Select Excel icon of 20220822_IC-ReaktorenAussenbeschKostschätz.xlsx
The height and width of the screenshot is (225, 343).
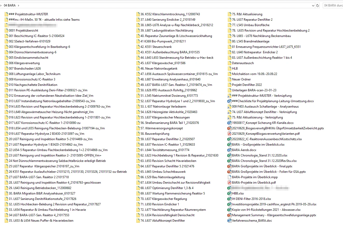pos(229,139)
